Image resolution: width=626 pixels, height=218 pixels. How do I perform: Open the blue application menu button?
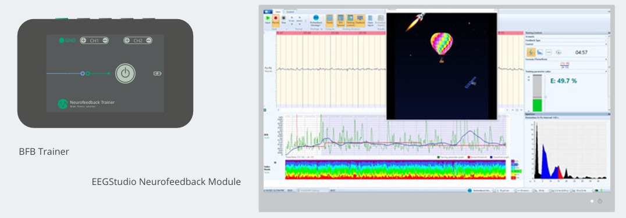pos(268,12)
